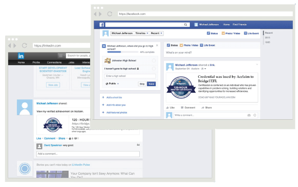Click the Enter a high school field

pyautogui.click(x=130, y=76)
